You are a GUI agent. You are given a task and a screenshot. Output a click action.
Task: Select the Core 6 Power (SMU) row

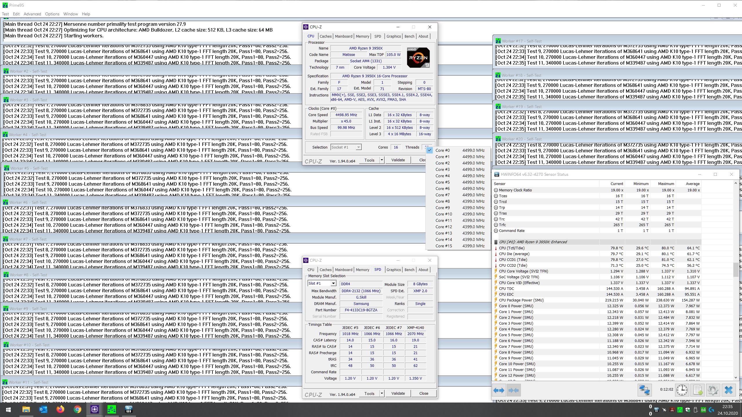click(597, 341)
